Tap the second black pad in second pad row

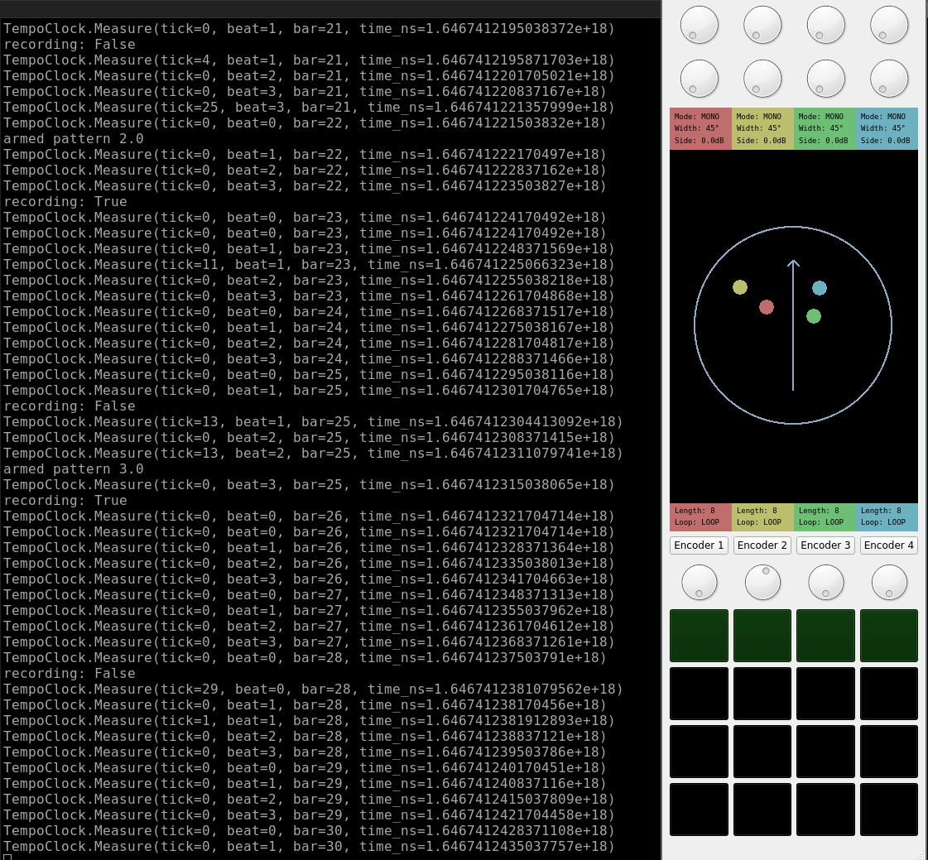(762, 694)
